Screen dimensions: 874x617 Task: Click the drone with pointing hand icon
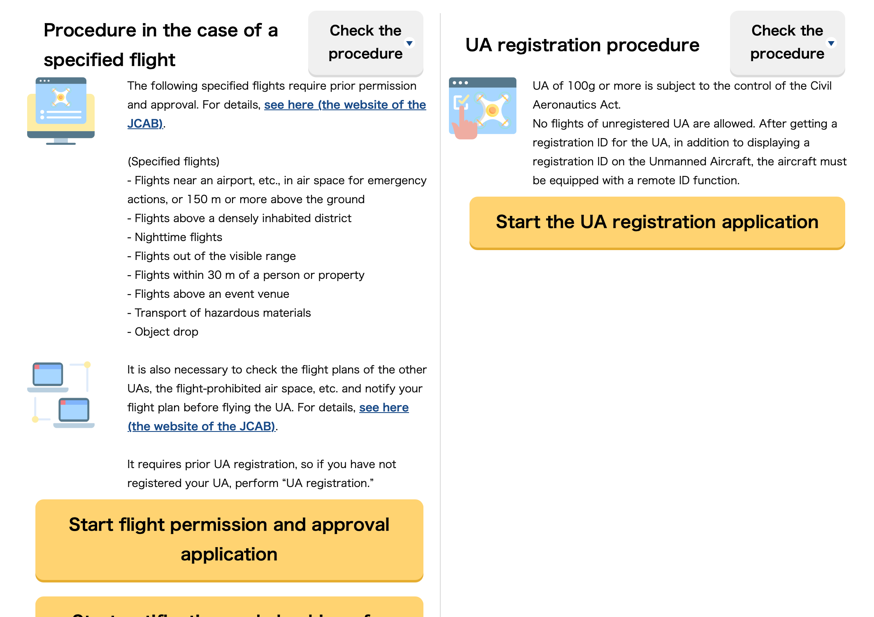click(x=482, y=108)
